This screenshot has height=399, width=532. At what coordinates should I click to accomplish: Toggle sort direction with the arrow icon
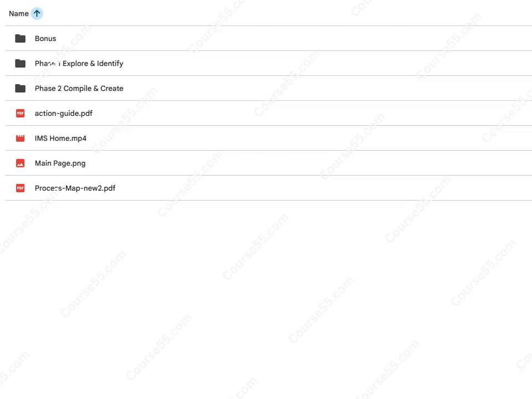coord(37,13)
